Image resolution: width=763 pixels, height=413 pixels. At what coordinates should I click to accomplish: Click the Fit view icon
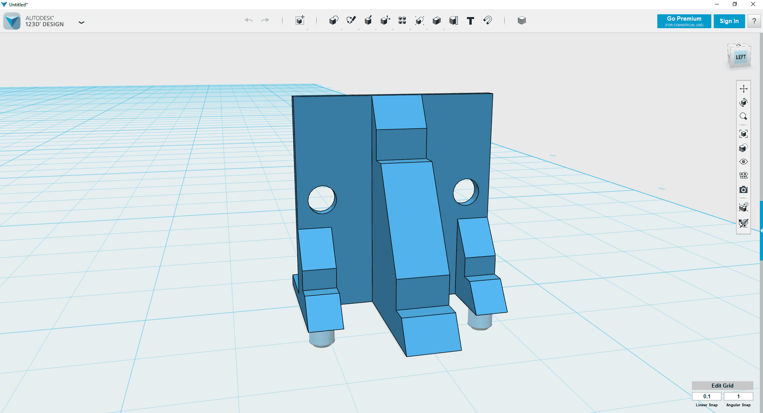point(744,134)
